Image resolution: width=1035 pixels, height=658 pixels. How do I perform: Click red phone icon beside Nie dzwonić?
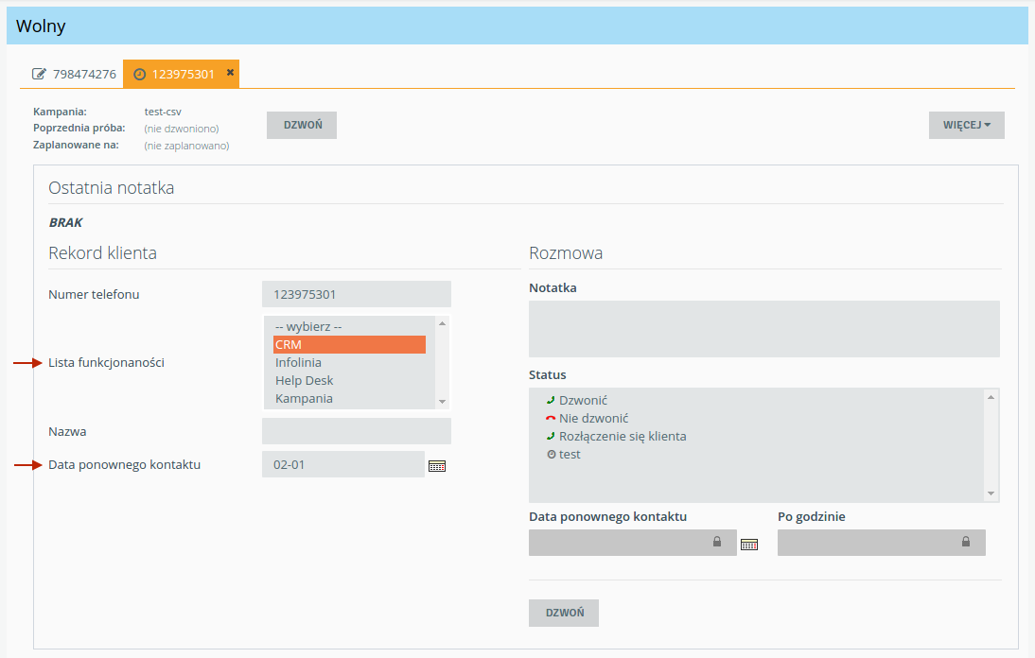551,418
